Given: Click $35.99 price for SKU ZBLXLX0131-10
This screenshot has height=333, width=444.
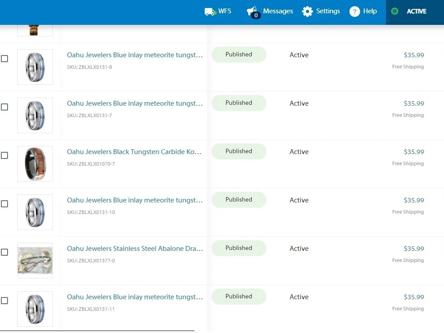Looking at the screenshot, I should tap(414, 200).
